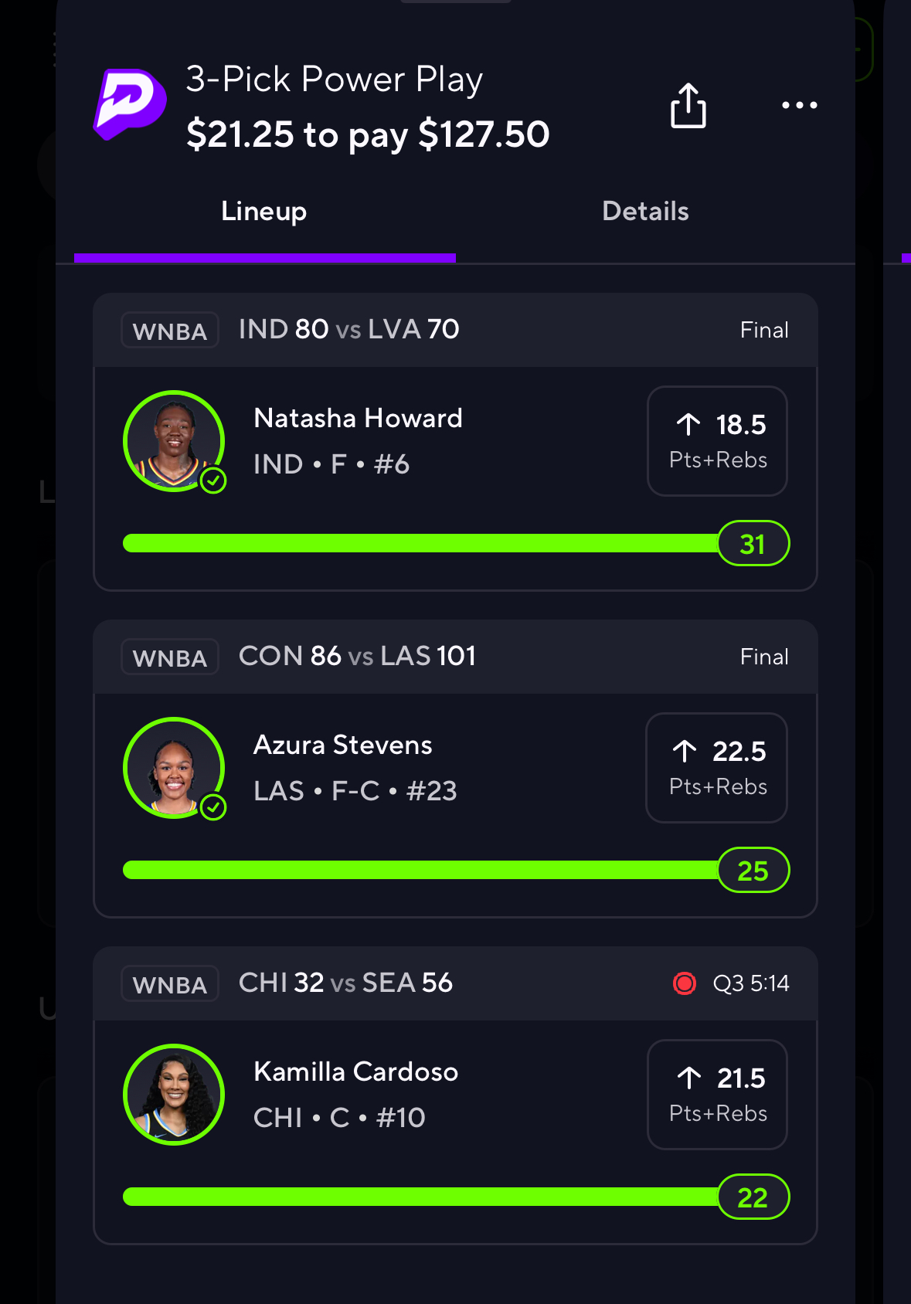Tap the up arrow on 18.5 Pts+Rebs

pyautogui.click(x=688, y=424)
